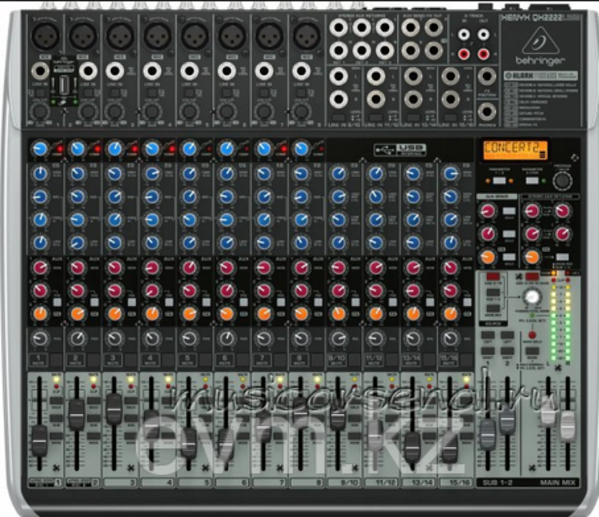This screenshot has width=599, height=517.
Task: Click the CONCERT2 effects display
Action: pyautogui.click(x=515, y=150)
